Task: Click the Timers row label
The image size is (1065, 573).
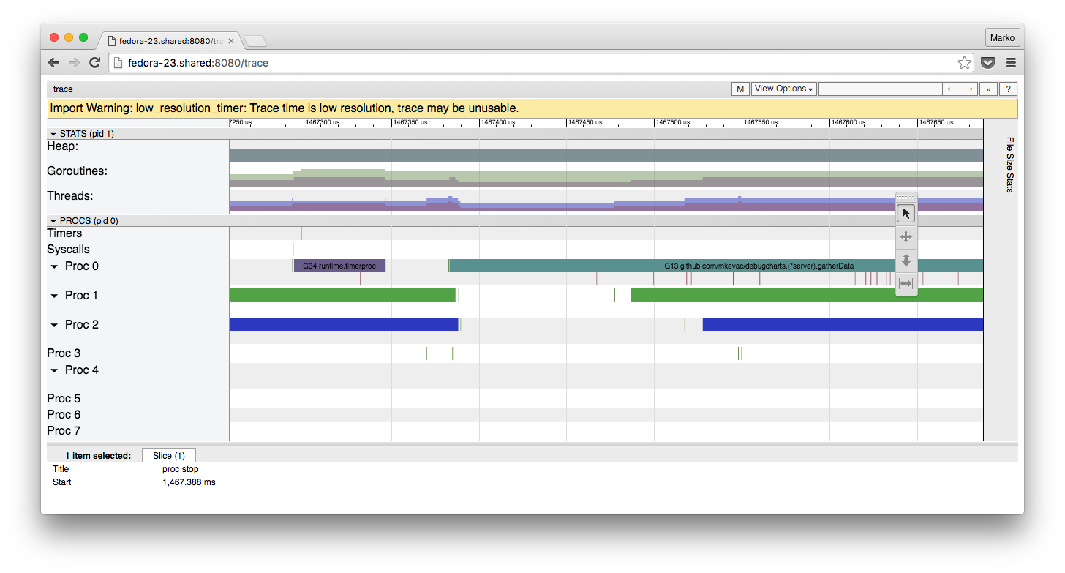Action: 64,233
